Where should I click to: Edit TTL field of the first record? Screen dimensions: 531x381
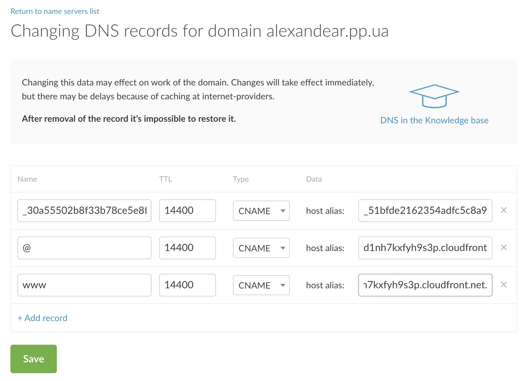pos(187,211)
